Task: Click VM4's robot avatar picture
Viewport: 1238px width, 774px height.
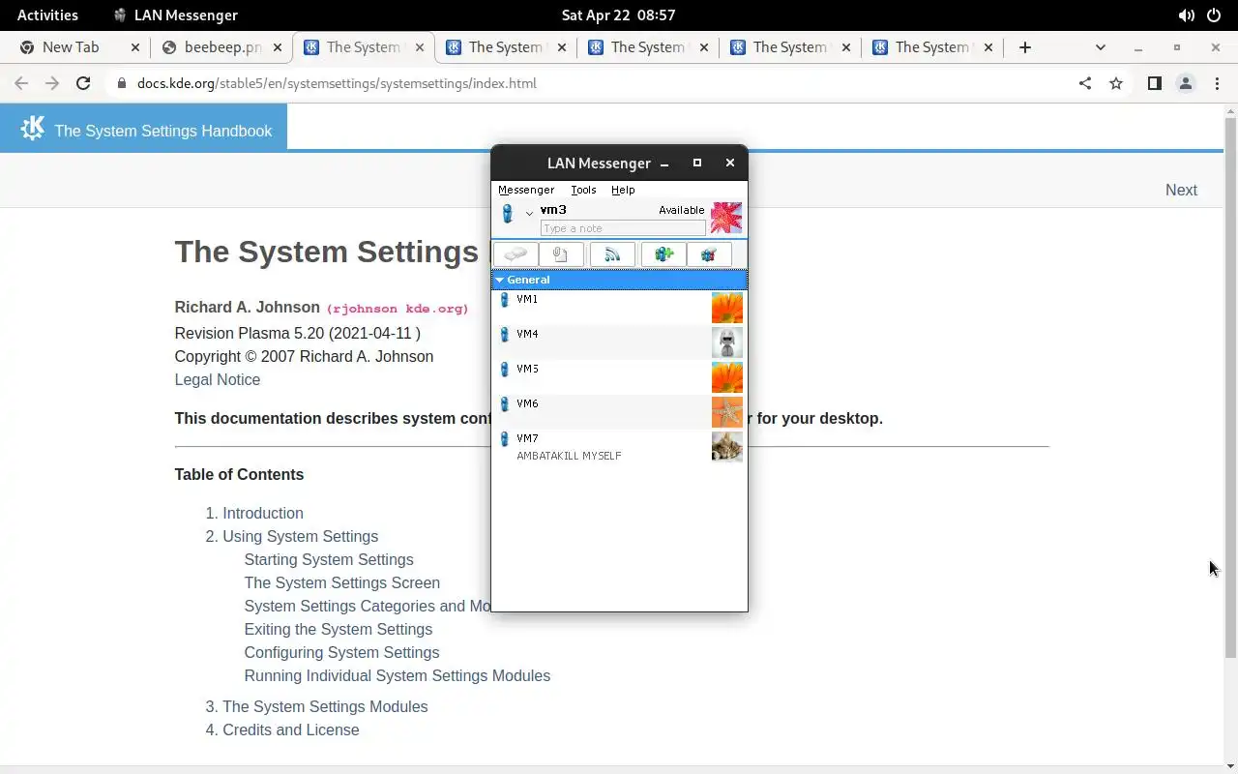Action: coord(727,342)
